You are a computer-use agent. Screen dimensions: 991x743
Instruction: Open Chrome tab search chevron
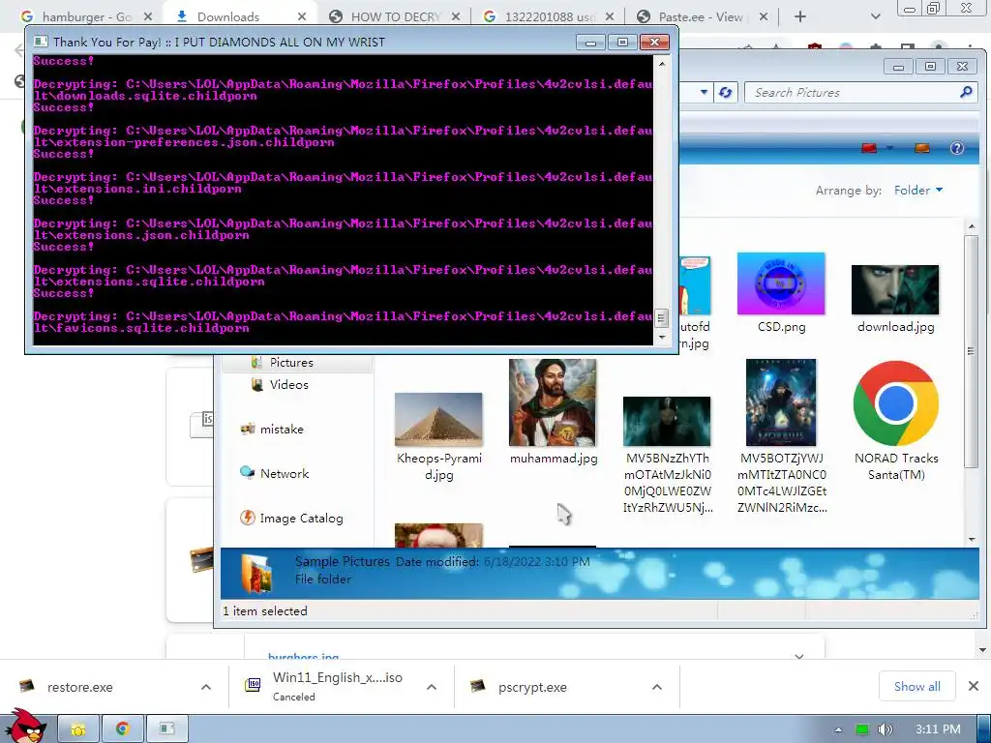875,16
